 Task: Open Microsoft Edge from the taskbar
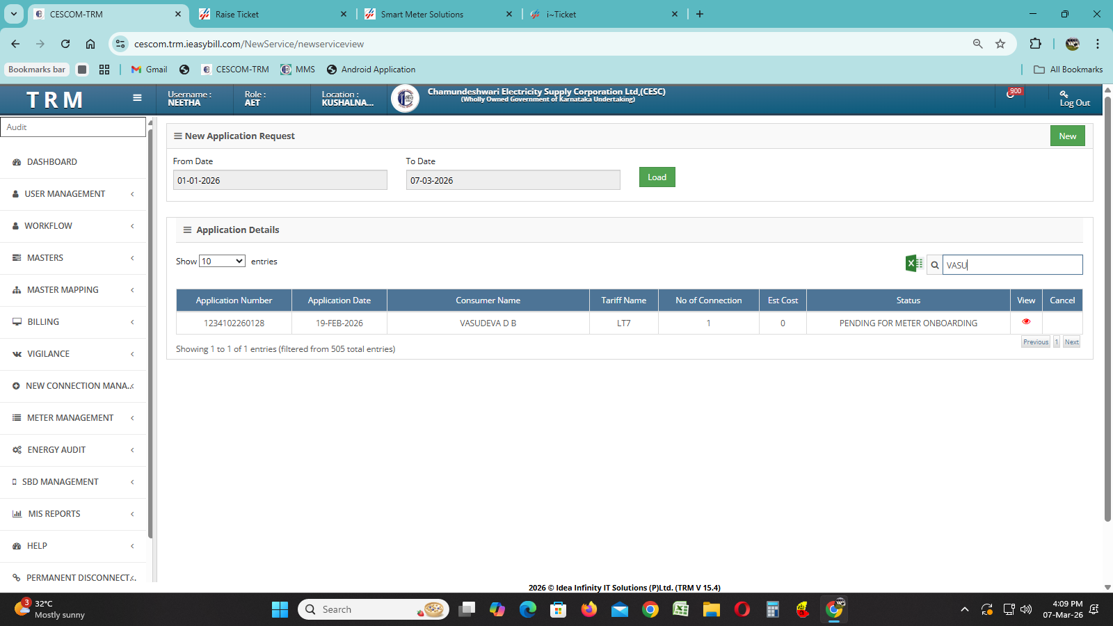[x=528, y=610]
